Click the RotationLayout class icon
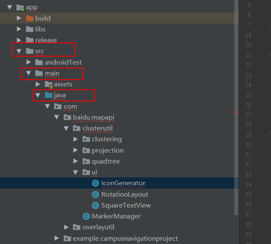 pos(95,195)
